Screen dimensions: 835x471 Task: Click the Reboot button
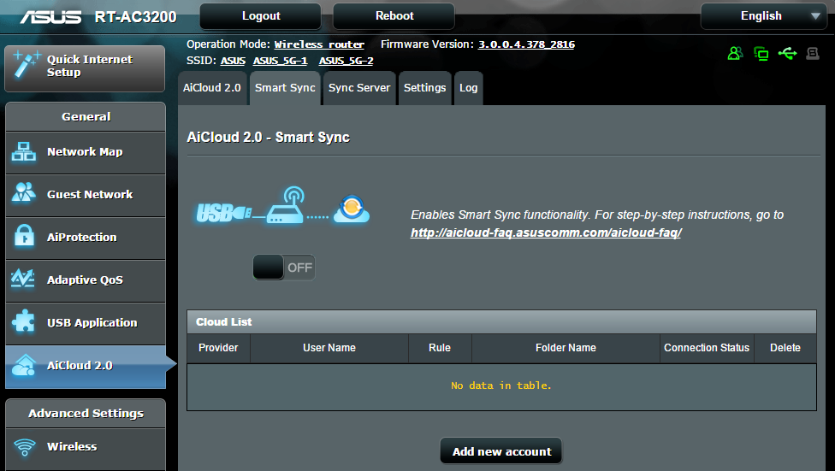tap(394, 16)
